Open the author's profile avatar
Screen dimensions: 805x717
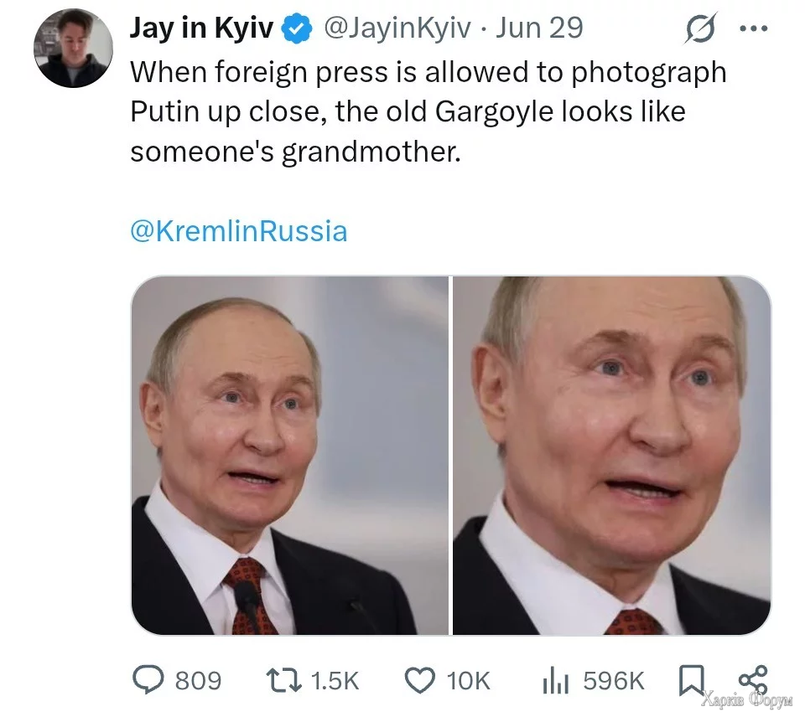(x=72, y=50)
